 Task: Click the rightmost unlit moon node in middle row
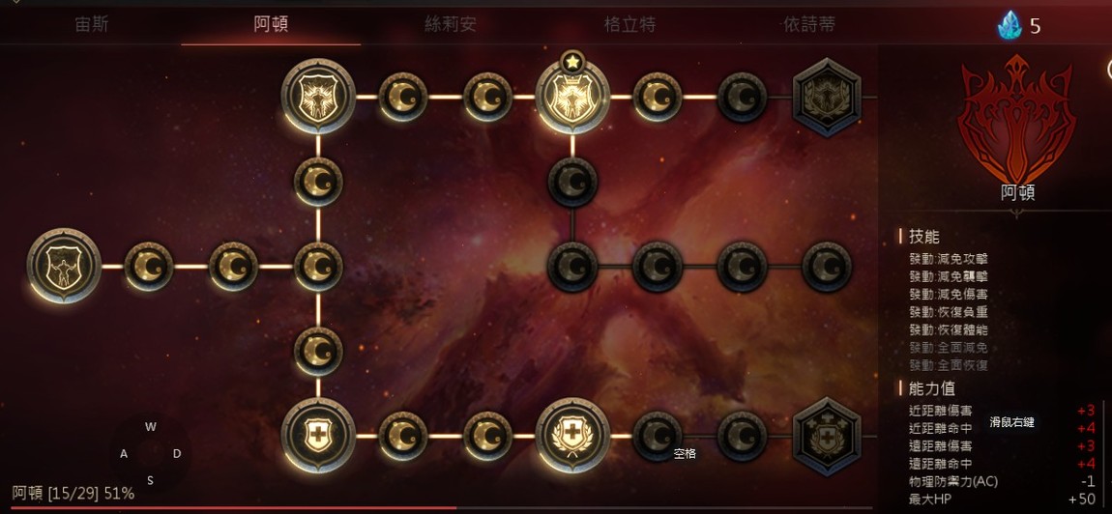[x=826, y=267]
